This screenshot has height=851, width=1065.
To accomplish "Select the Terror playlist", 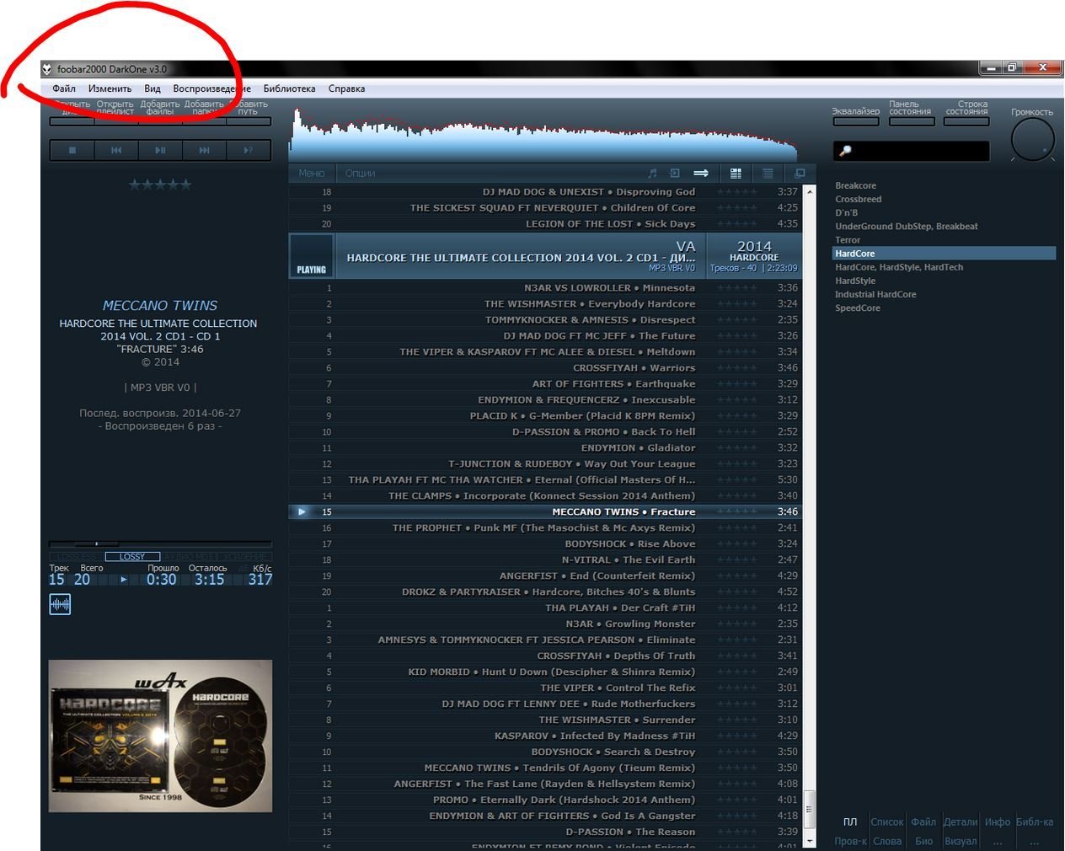I will point(847,240).
